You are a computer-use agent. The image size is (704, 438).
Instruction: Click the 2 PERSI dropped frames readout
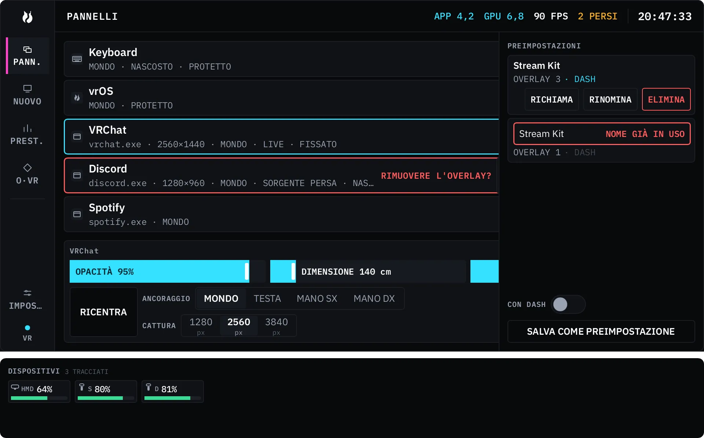tap(598, 16)
